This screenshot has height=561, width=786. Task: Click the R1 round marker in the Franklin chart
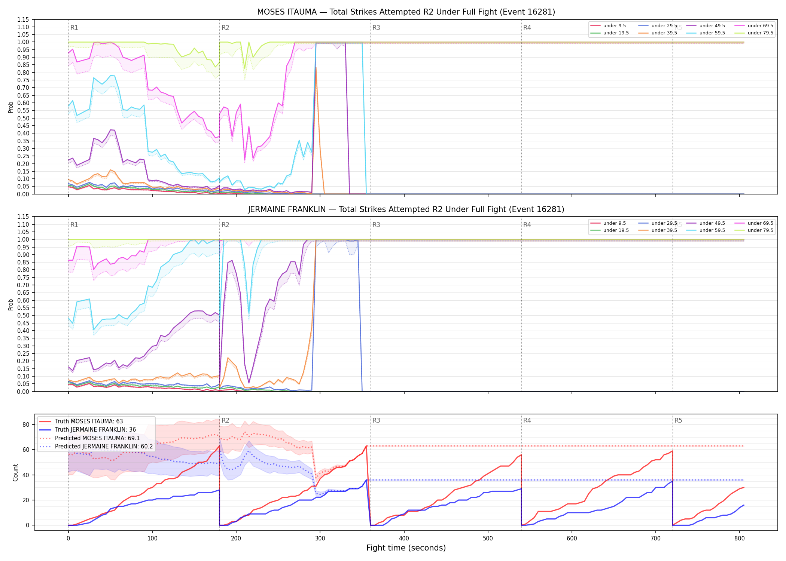click(74, 225)
